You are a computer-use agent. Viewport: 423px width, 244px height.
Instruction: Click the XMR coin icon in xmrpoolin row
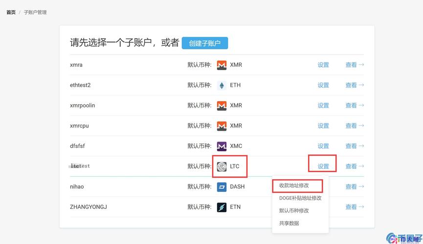coord(222,105)
